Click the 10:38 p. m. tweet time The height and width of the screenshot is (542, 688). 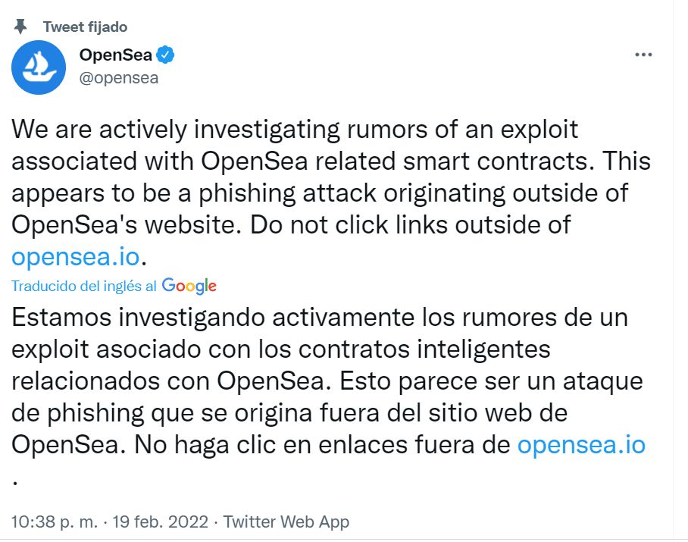(x=54, y=522)
